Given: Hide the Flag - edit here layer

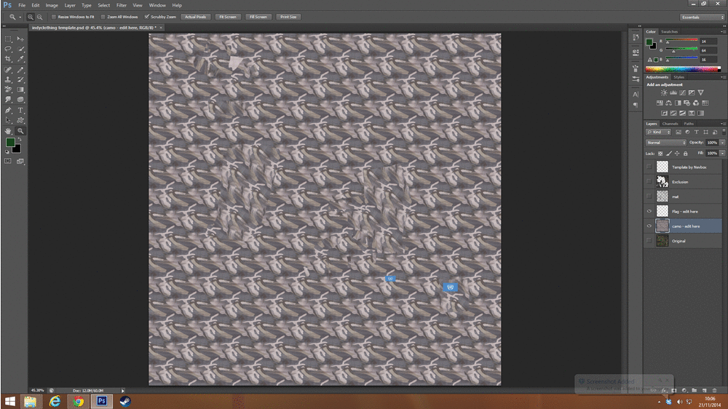Looking at the screenshot, I should (649, 211).
